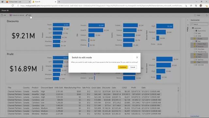Select the Low bar in Profit by Discount Band
The image size is (209, 118).
click(x=164, y=59)
